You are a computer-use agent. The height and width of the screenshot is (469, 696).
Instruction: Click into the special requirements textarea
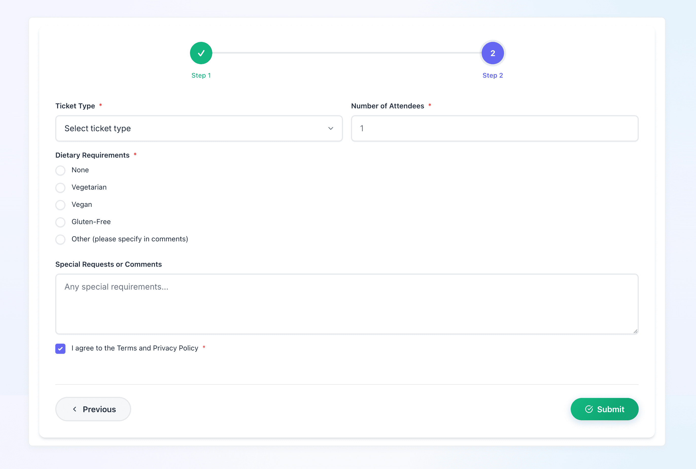(347, 304)
